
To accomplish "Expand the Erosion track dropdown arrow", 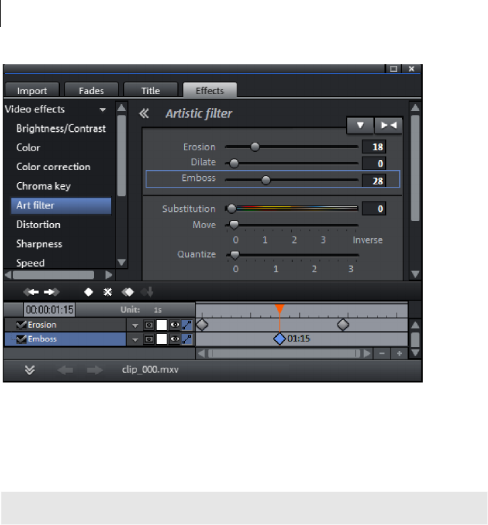I will 135,325.
